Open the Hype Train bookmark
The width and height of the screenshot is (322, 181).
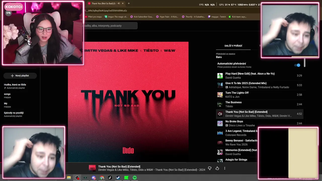point(167,17)
